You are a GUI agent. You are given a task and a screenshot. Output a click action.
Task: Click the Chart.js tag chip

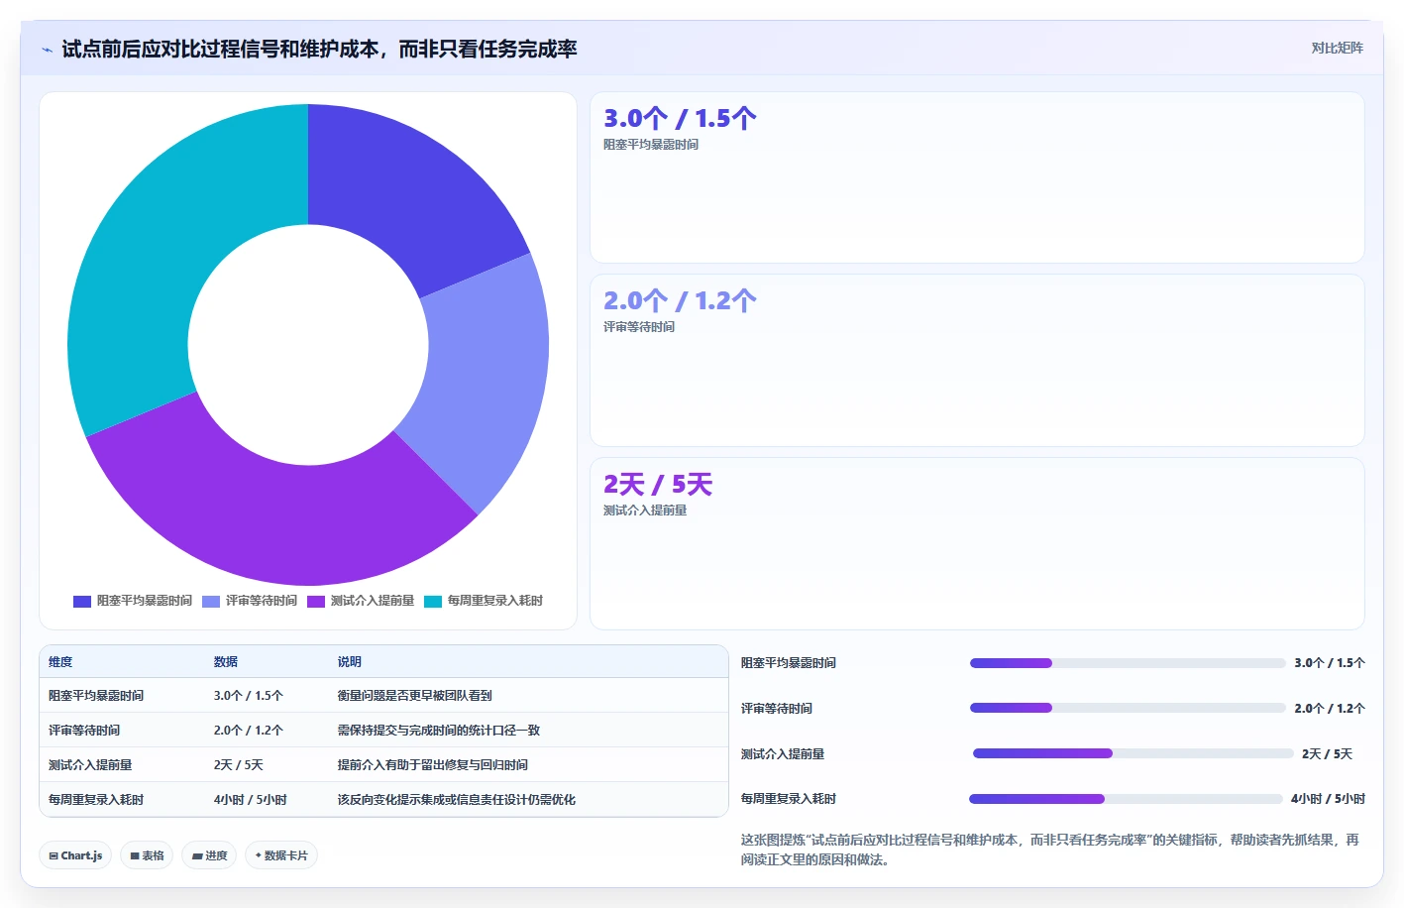[x=75, y=855]
